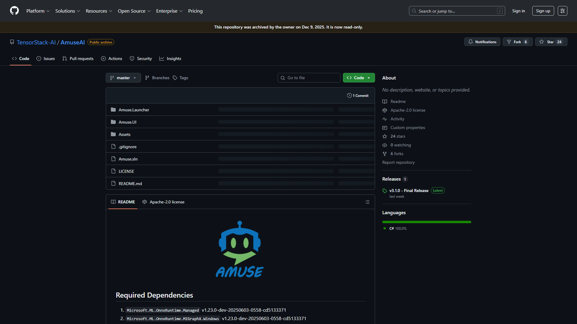The image size is (577, 324).
Task: Open the Assets folder
Action: click(x=124, y=135)
